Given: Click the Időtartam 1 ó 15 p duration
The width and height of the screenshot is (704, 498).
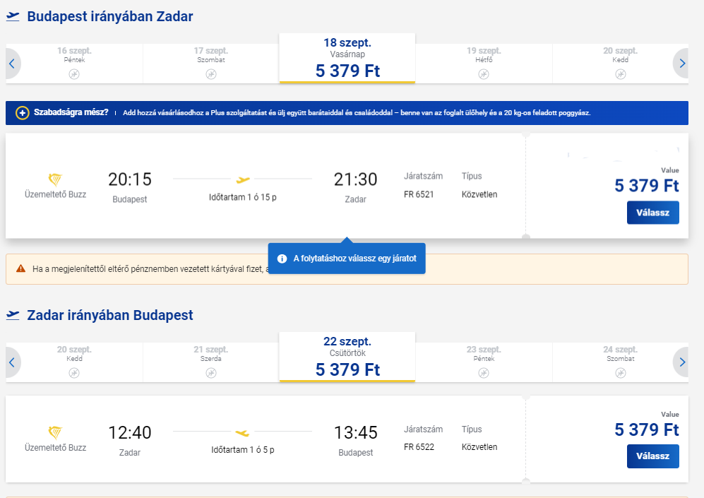Looking at the screenshot, I should [242, 197].
